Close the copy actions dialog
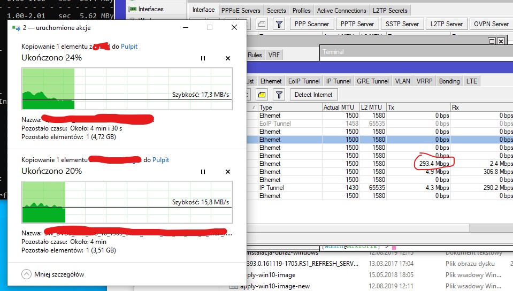The image size is (513, 291). (234, 27)
